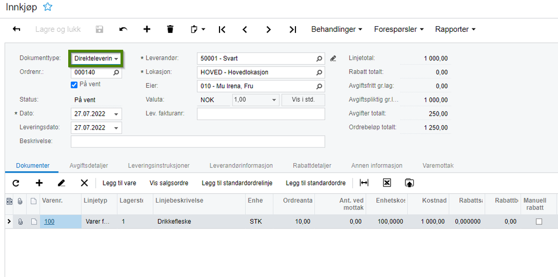Screen dimensions: 558x277
Task: Click the pencil icon next to Leverandør
Action: click(333, 58)
